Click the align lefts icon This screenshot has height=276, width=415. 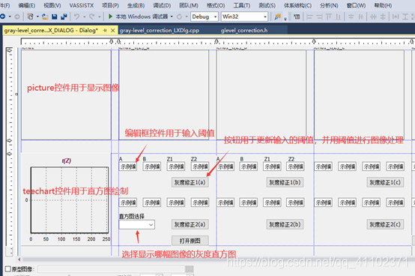click(309, 17)
